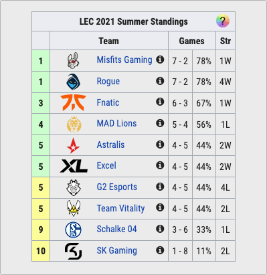
Task: Open info icon next to Misfits Gaming
Action: [160, 60]
